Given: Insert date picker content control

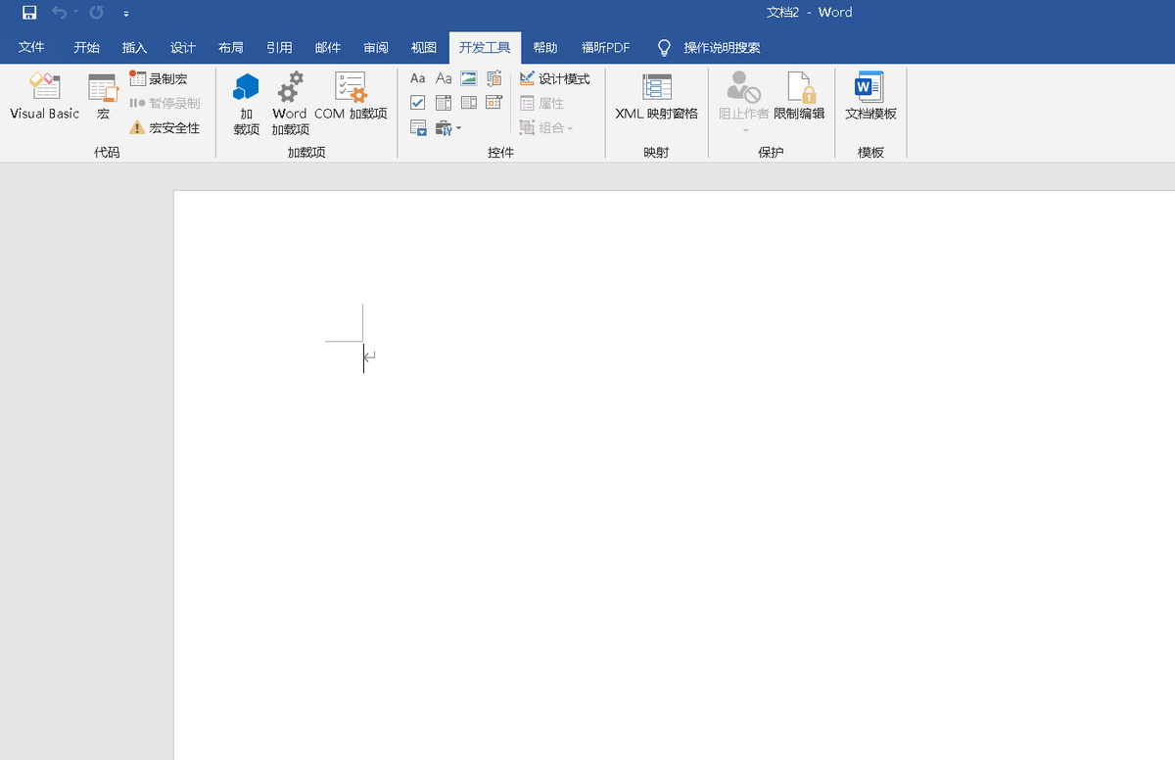Looking at the screenshot, I should tap(494, 103).
